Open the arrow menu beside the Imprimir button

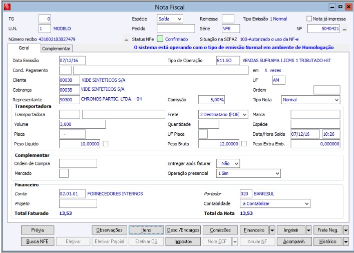pyautogui.click(x=308, y=230)
